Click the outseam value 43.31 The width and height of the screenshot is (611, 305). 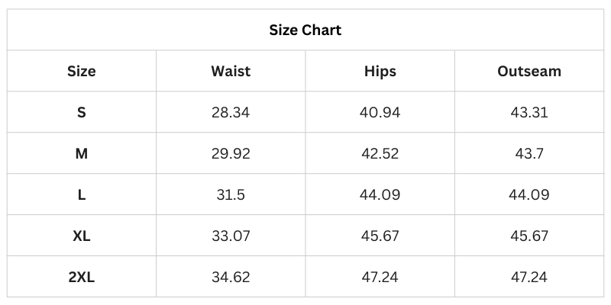tap(529, 113)
